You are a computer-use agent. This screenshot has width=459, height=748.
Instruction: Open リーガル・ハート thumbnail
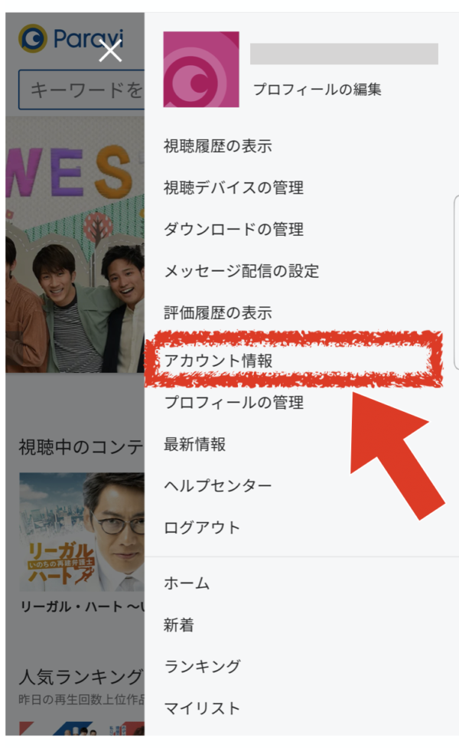pos(82,532)
